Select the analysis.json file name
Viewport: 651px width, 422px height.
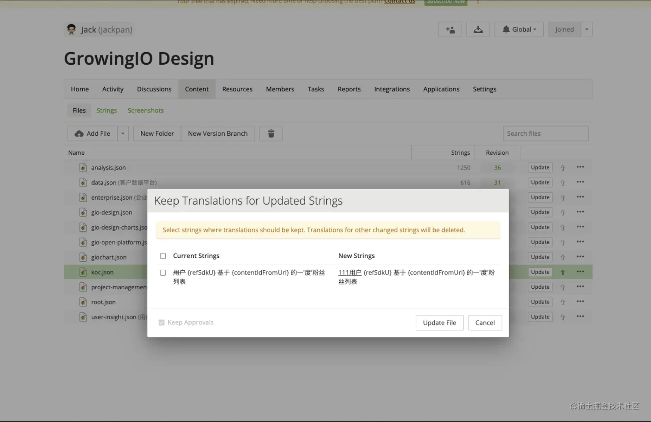[108, 168]
